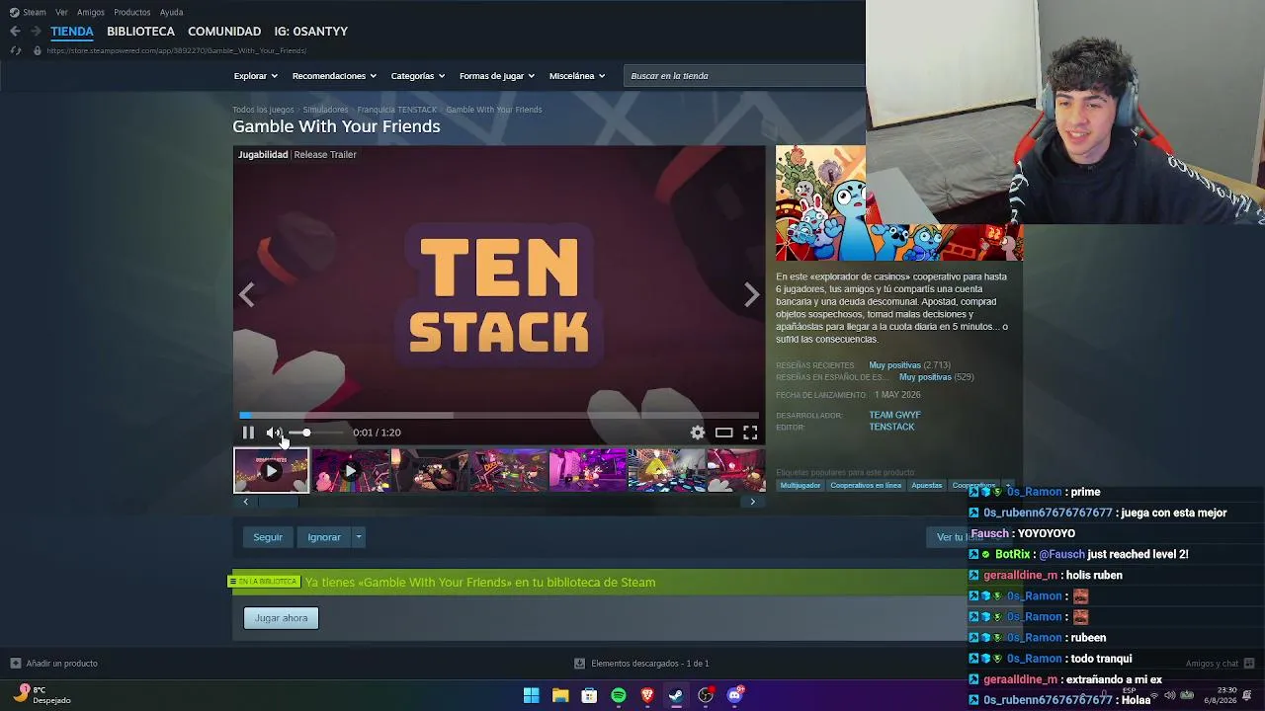Play the second trailer thumbnail
Screen dimensions: 1265x711
[350, 470]
